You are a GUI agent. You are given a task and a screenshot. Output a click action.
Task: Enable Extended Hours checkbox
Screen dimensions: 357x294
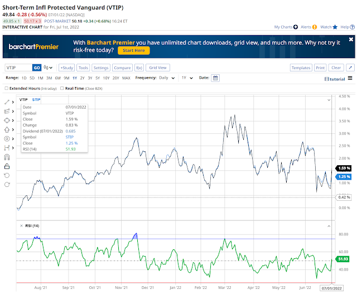click(6, 88)
